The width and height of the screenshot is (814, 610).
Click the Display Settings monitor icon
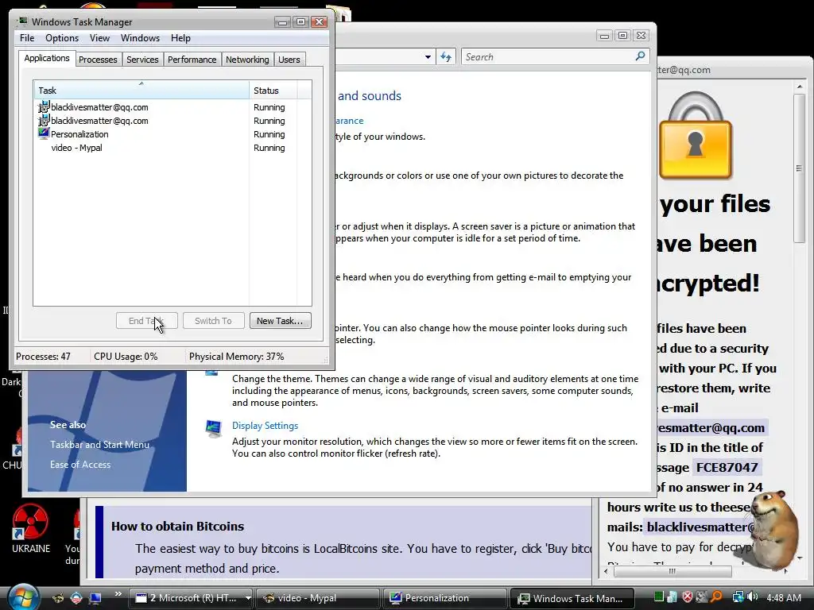click(x=213, y=430)
